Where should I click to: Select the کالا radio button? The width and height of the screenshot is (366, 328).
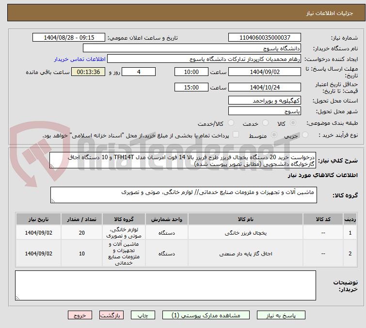point(293,123)
